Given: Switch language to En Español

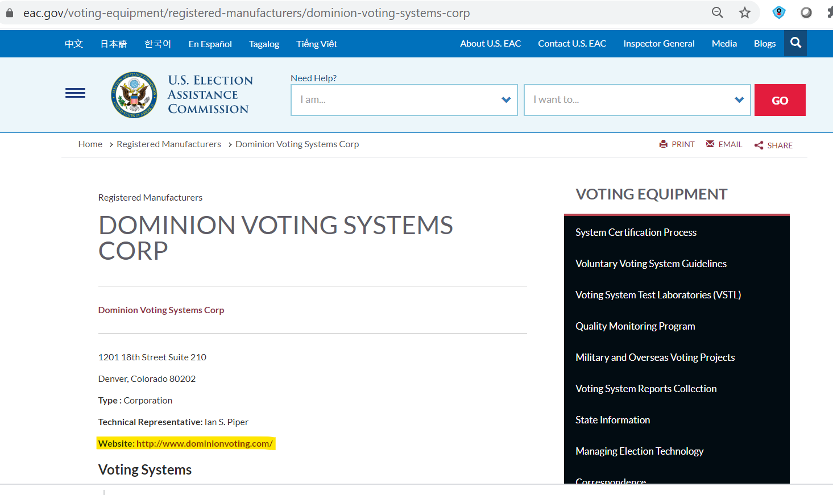Looking at the screenshot, I should [210, 44].
